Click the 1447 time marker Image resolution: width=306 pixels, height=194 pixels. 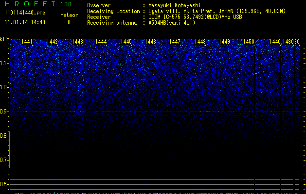(x=175, y=42)
